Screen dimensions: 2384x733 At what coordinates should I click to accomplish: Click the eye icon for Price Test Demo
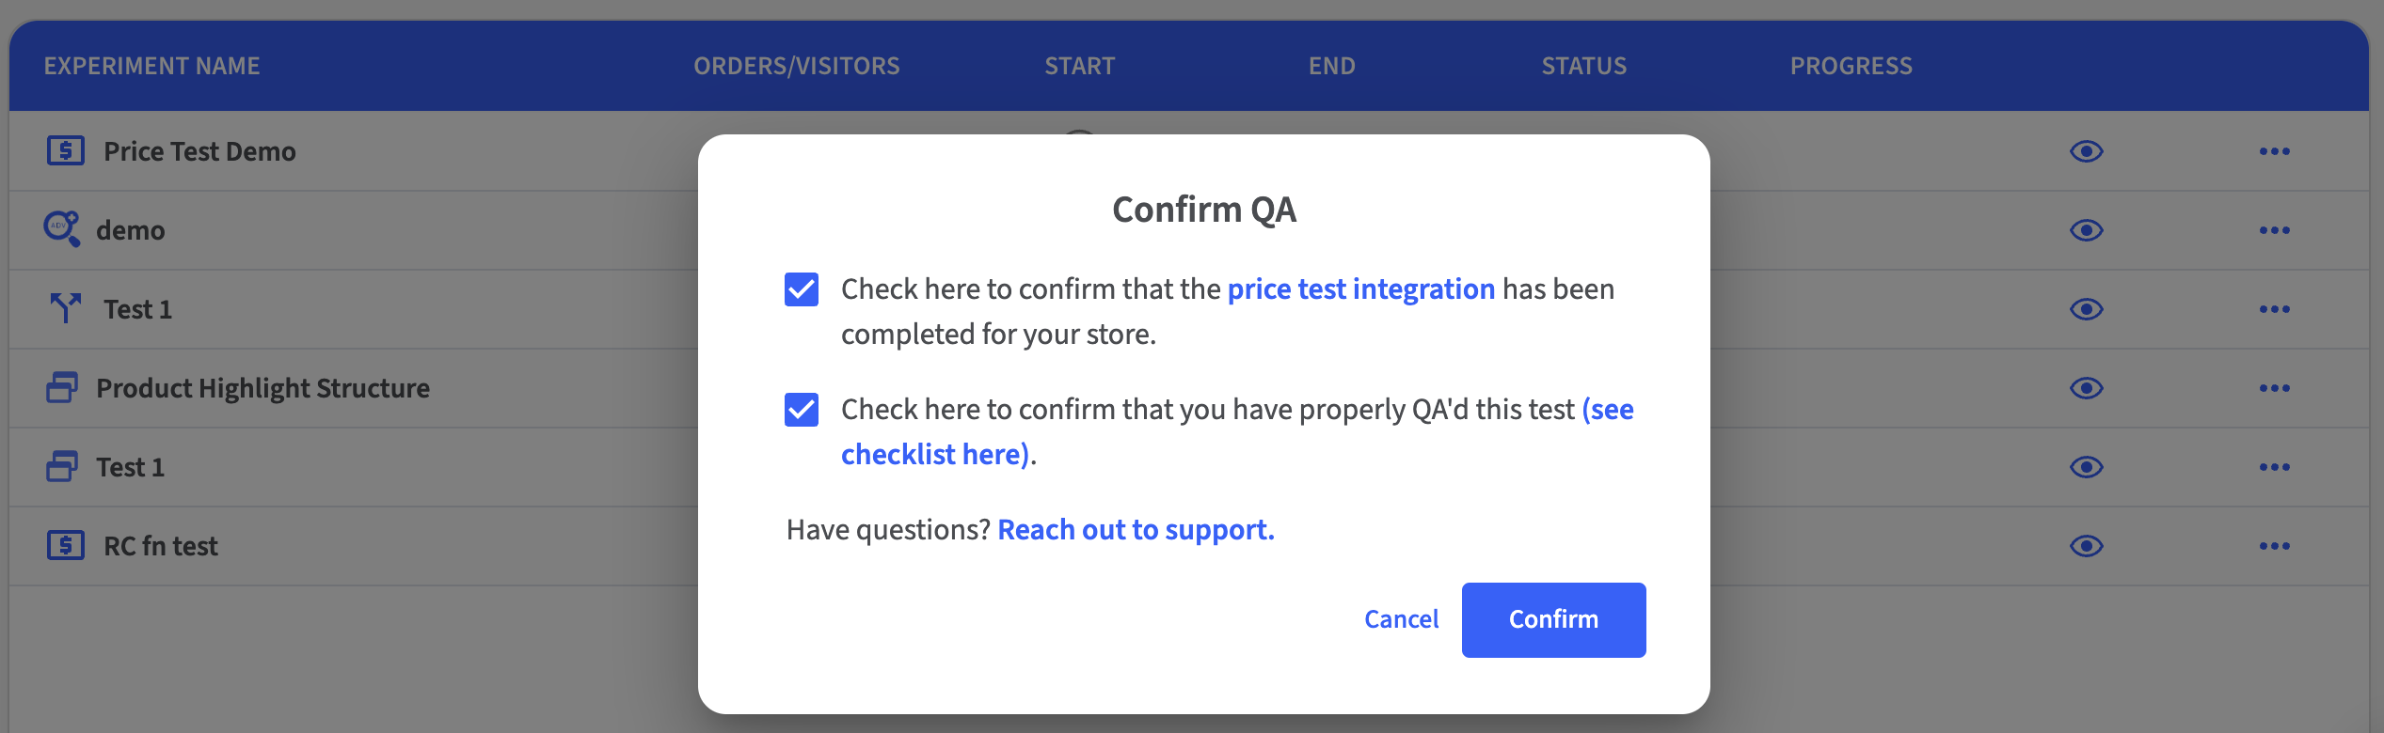click(2086, 151)
